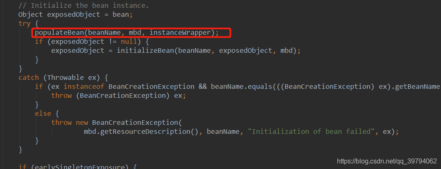Click the "new" keyword before BeanCreationException
Viewport: 441px width, 169px height.
[82, 122]
